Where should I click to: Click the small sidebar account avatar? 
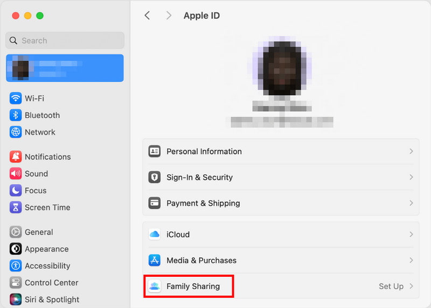[20, 68]
